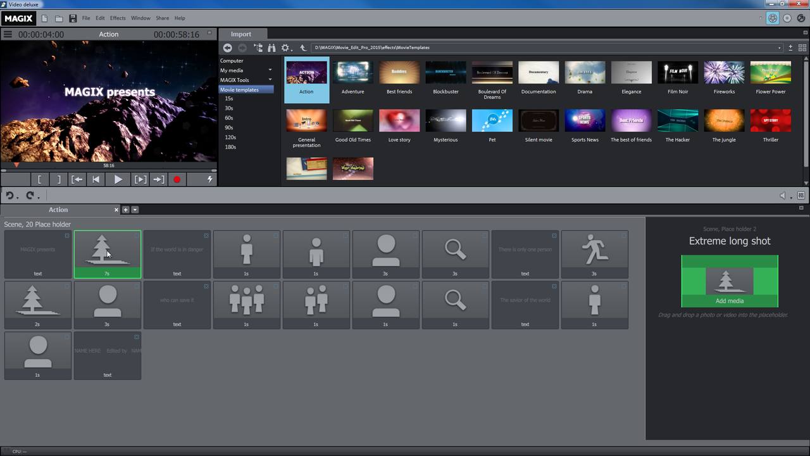This screenshot has height=456, width=810.
Task: Close the Action movie tab
Action: tap(116, 210)
